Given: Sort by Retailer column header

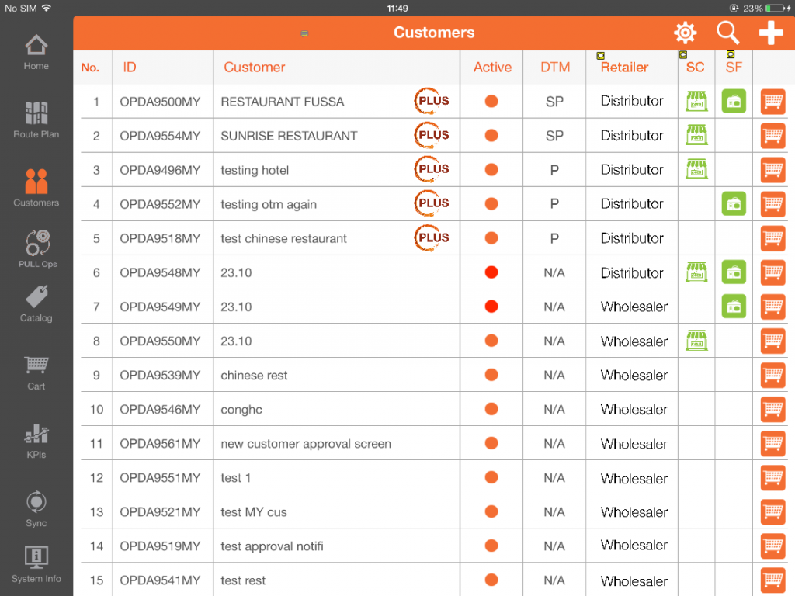Looking at the screenshot, I should 625,68.
